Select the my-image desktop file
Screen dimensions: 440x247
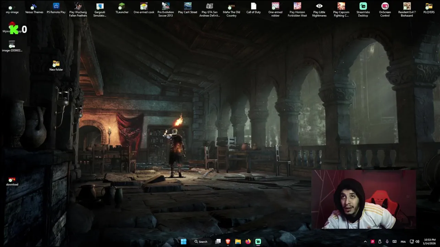click(12, 9)
